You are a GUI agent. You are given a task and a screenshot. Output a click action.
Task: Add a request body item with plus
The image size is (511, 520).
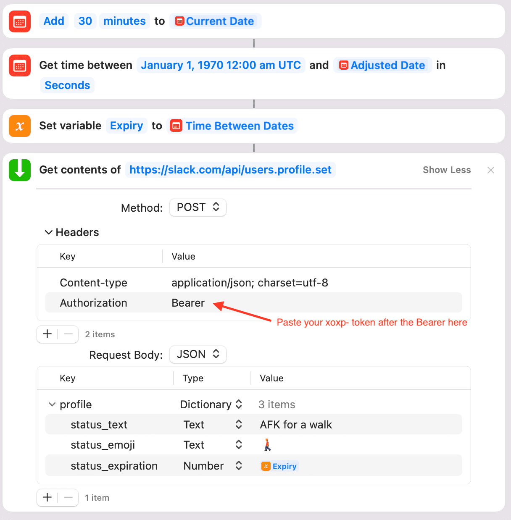[x=47, y=497]
